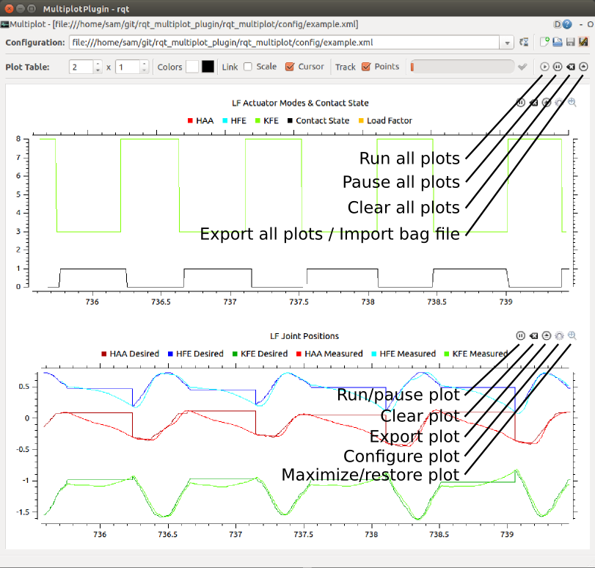
Task: Expand the Configuration path dropdown
Action: pyautogui.click(x=508, y=43)
